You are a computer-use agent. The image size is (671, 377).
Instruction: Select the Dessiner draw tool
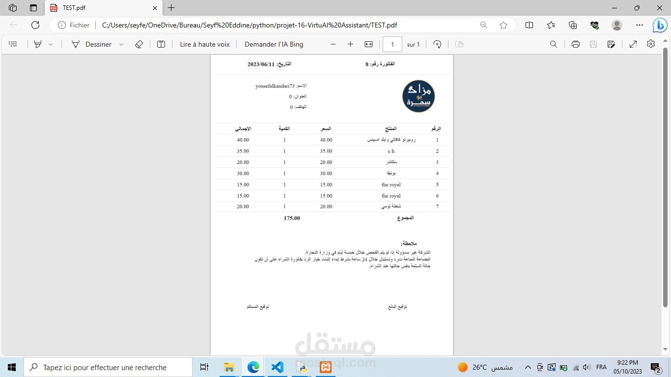[92, 44]
